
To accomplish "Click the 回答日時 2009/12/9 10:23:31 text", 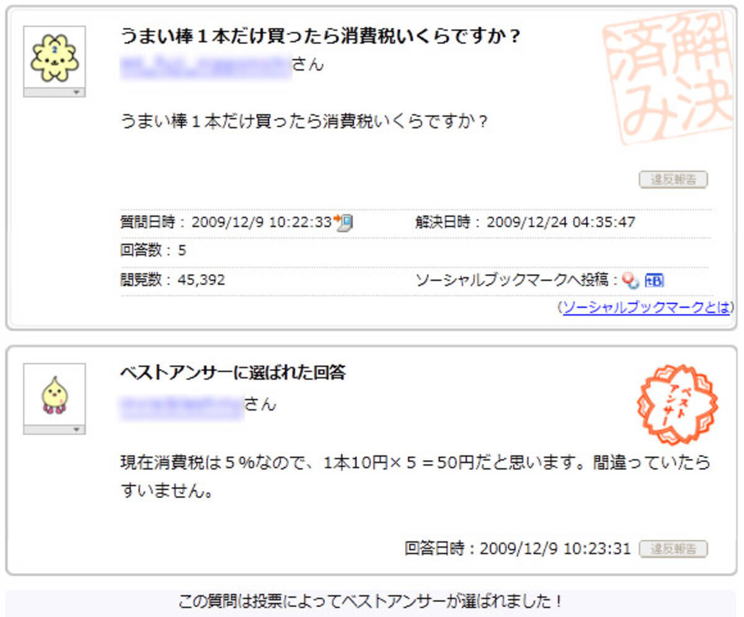I will coord(518,549).
